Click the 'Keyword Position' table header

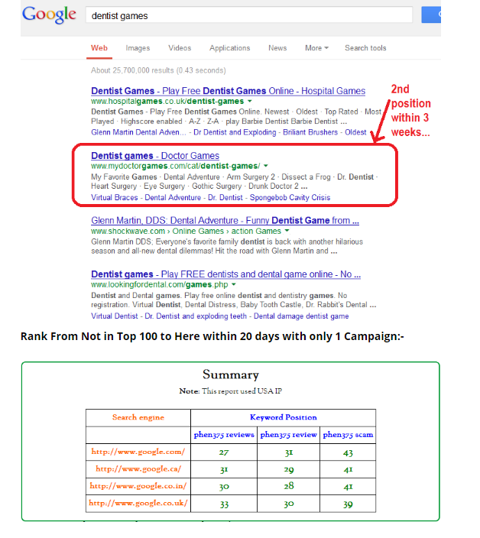click(283, 417)
